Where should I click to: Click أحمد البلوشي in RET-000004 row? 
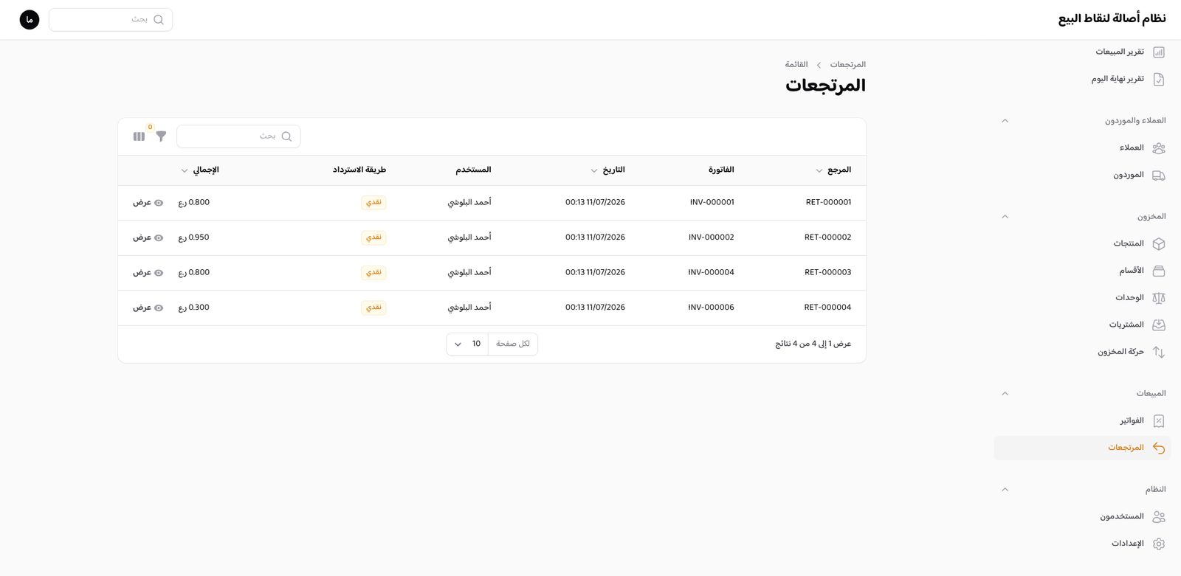coord(469,308)
